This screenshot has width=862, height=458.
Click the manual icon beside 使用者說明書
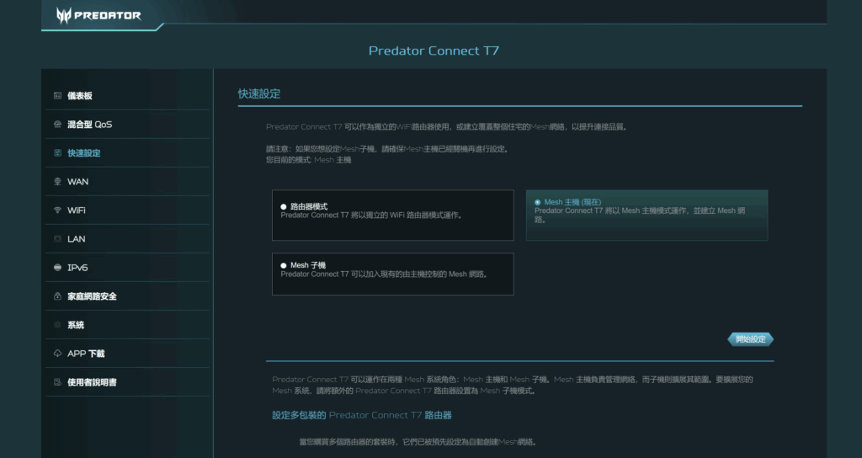(57, 381)
